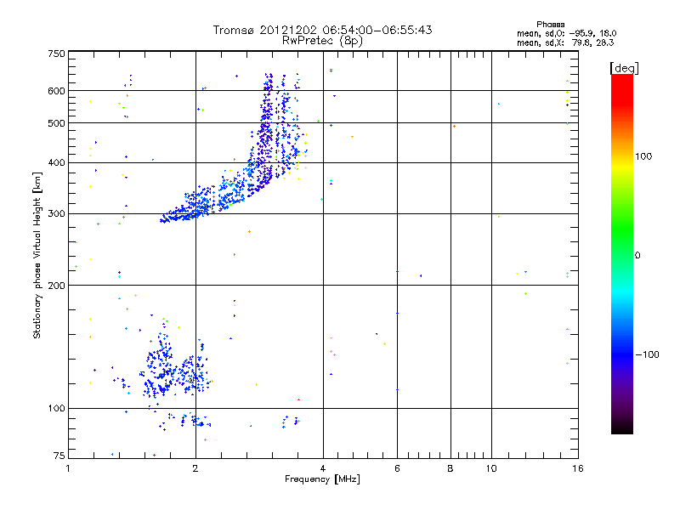Click the 'Stationary phase Virtual Height [km]' axis label
Viewport: 680px width, 510px height.
(37, 256)
